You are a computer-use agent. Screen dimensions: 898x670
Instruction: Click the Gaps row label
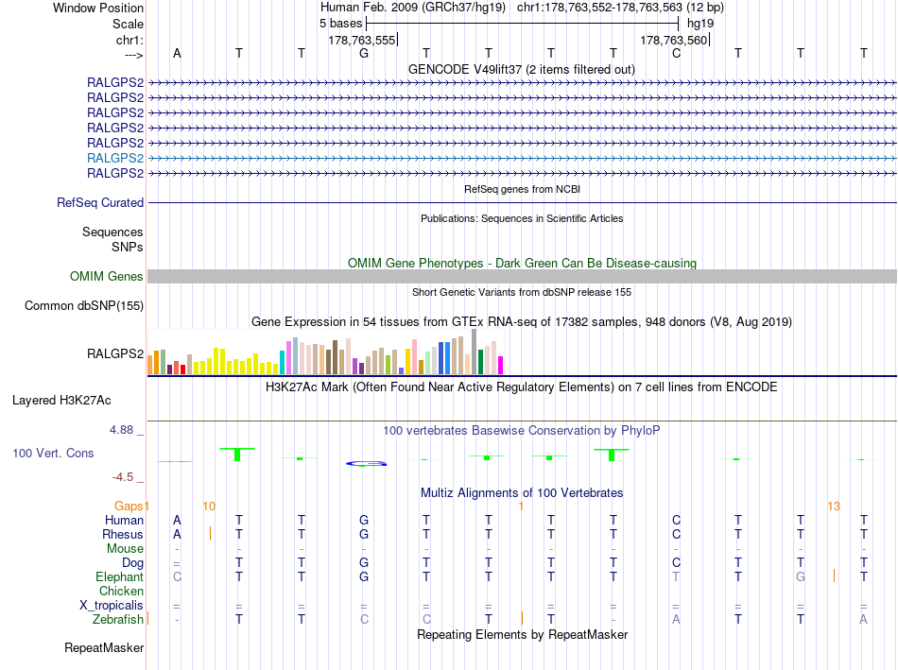pos(129,506)
